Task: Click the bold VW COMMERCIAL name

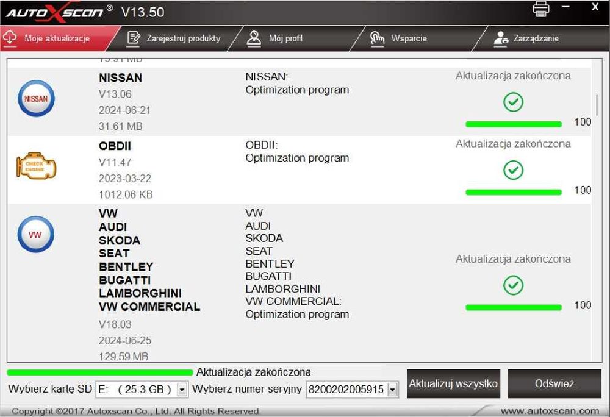Action: click(x=149, y=307)
